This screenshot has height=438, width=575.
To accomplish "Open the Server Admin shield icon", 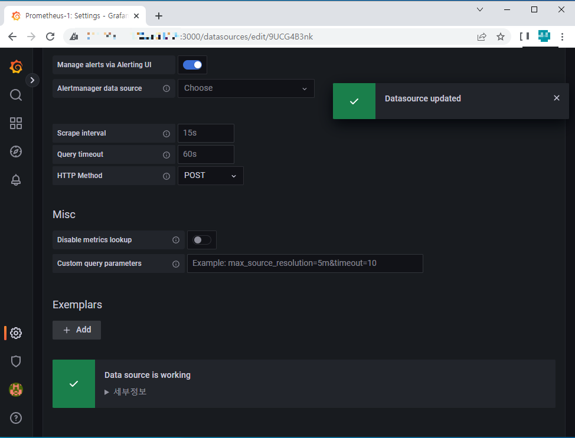I will pyautogui.click(x=16, y=361).
